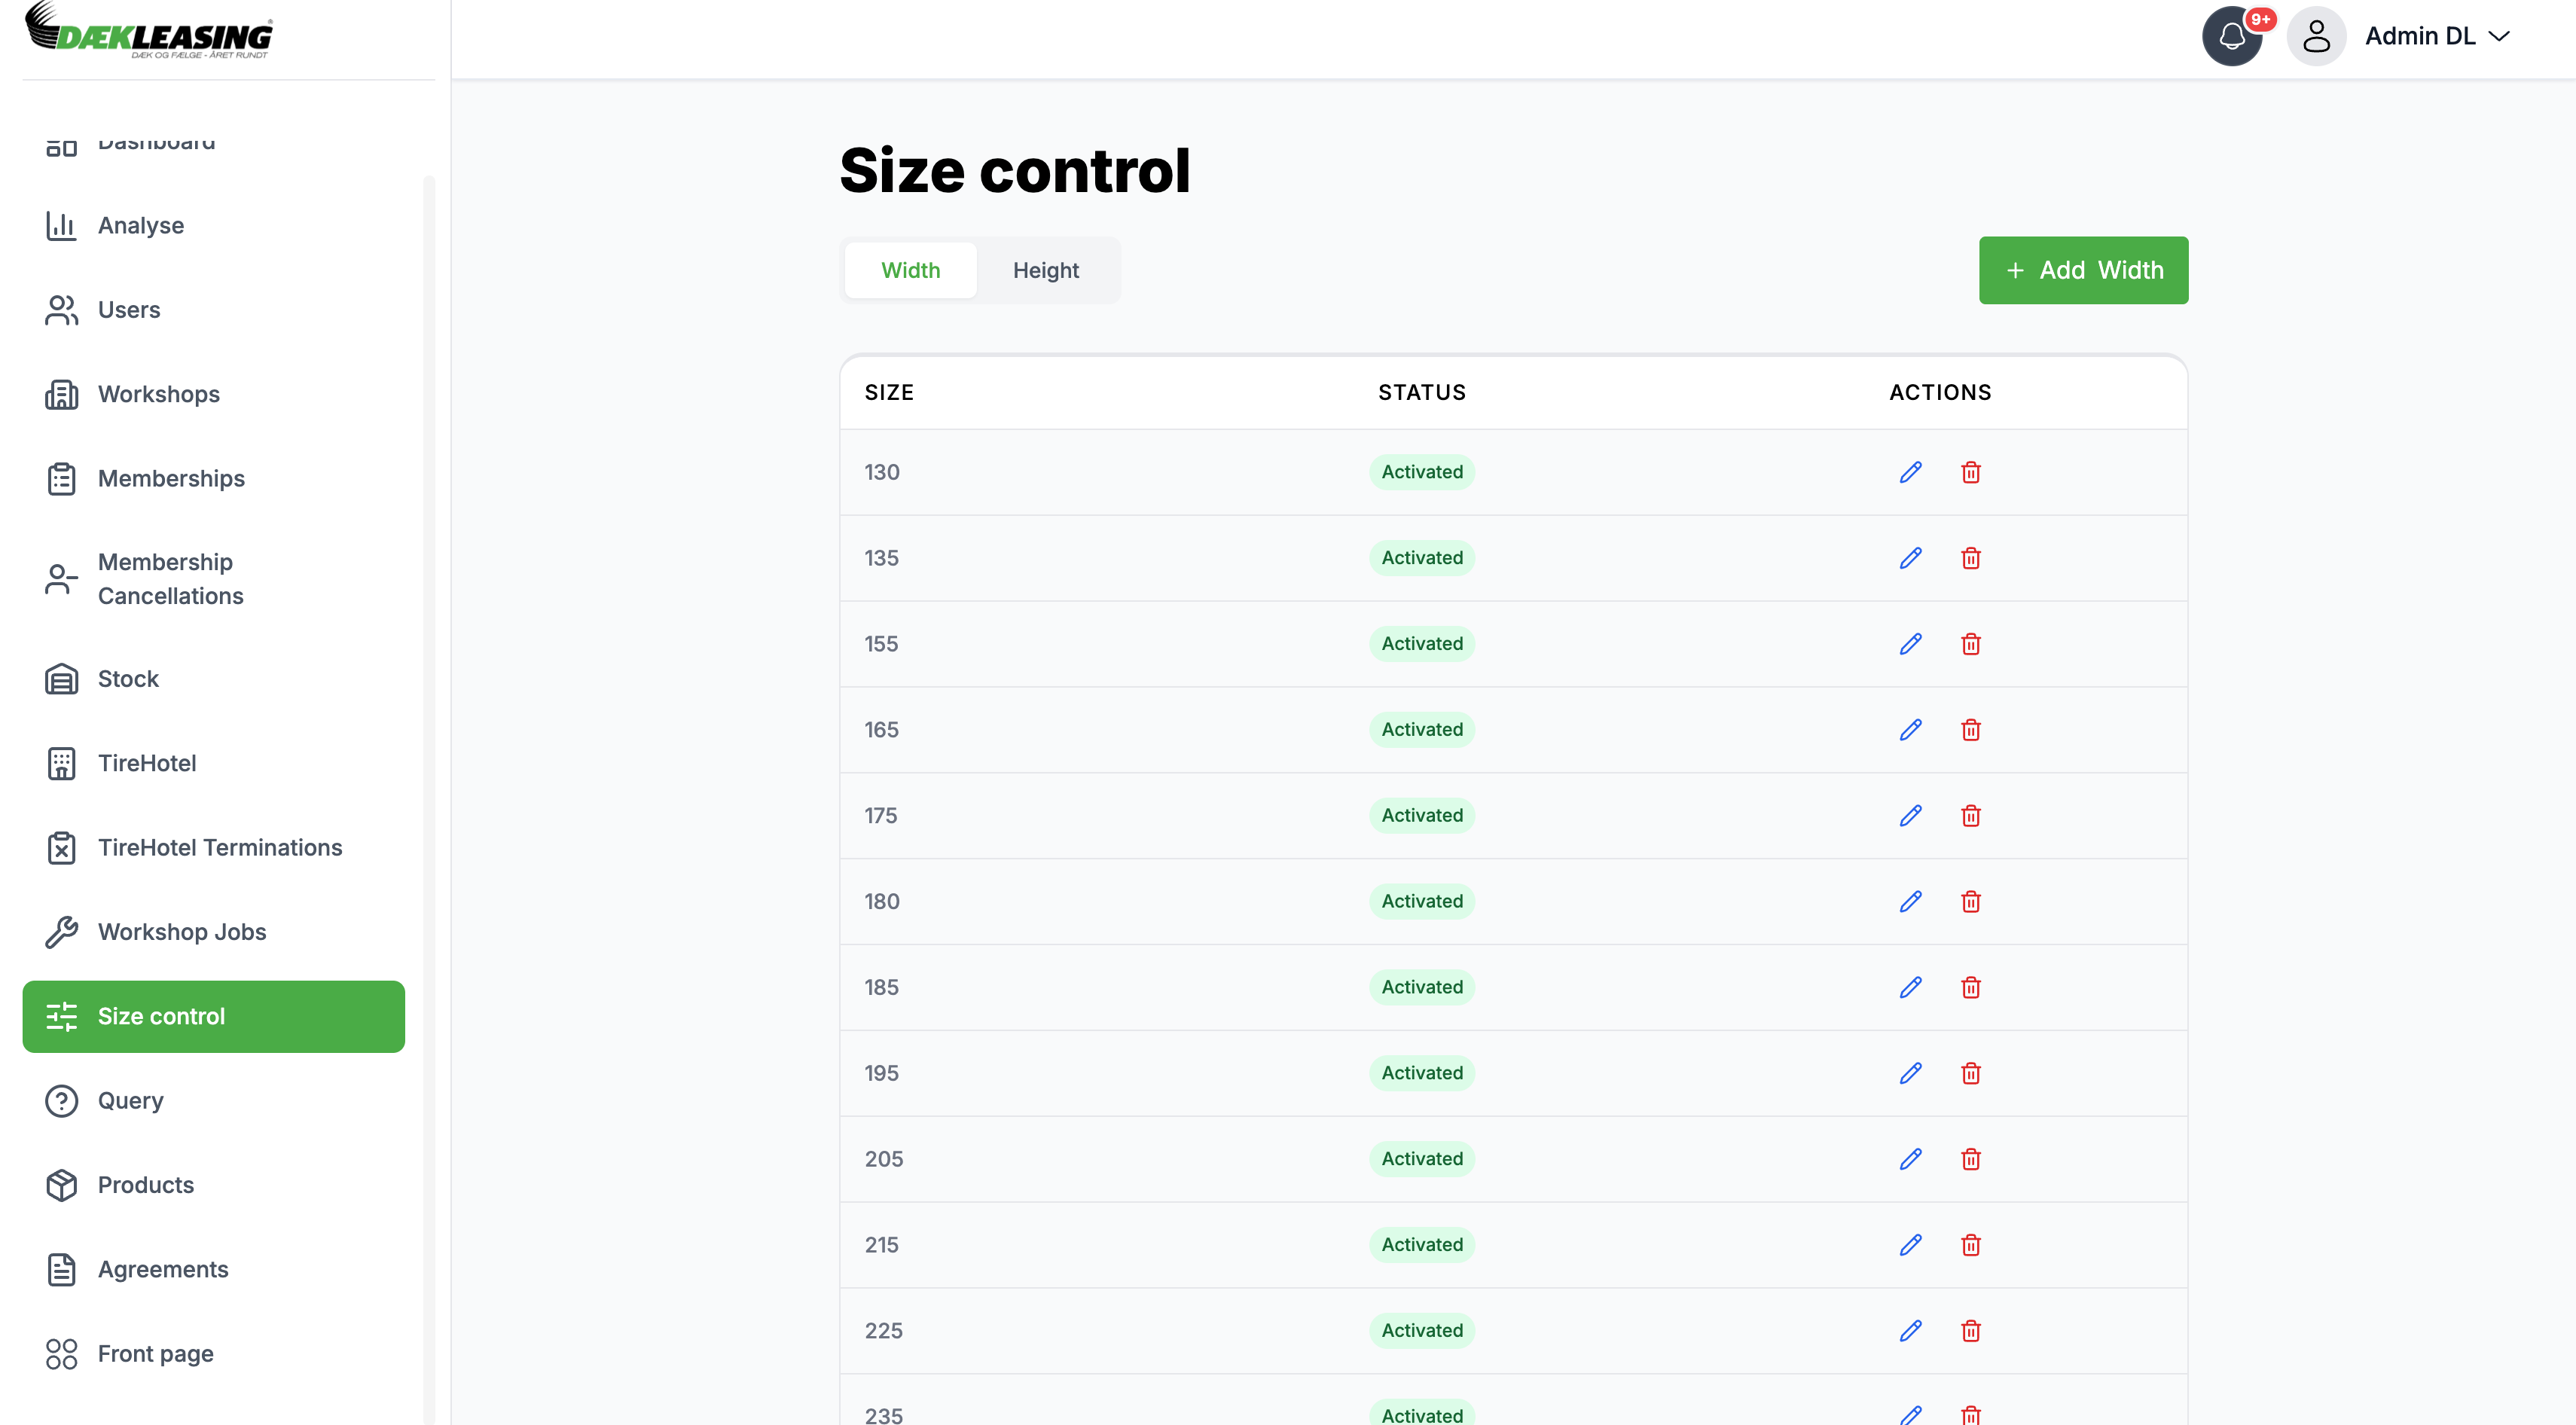Delete the size 175 row
The height and width of the screenshot is (1425, 2576).
1970,816
